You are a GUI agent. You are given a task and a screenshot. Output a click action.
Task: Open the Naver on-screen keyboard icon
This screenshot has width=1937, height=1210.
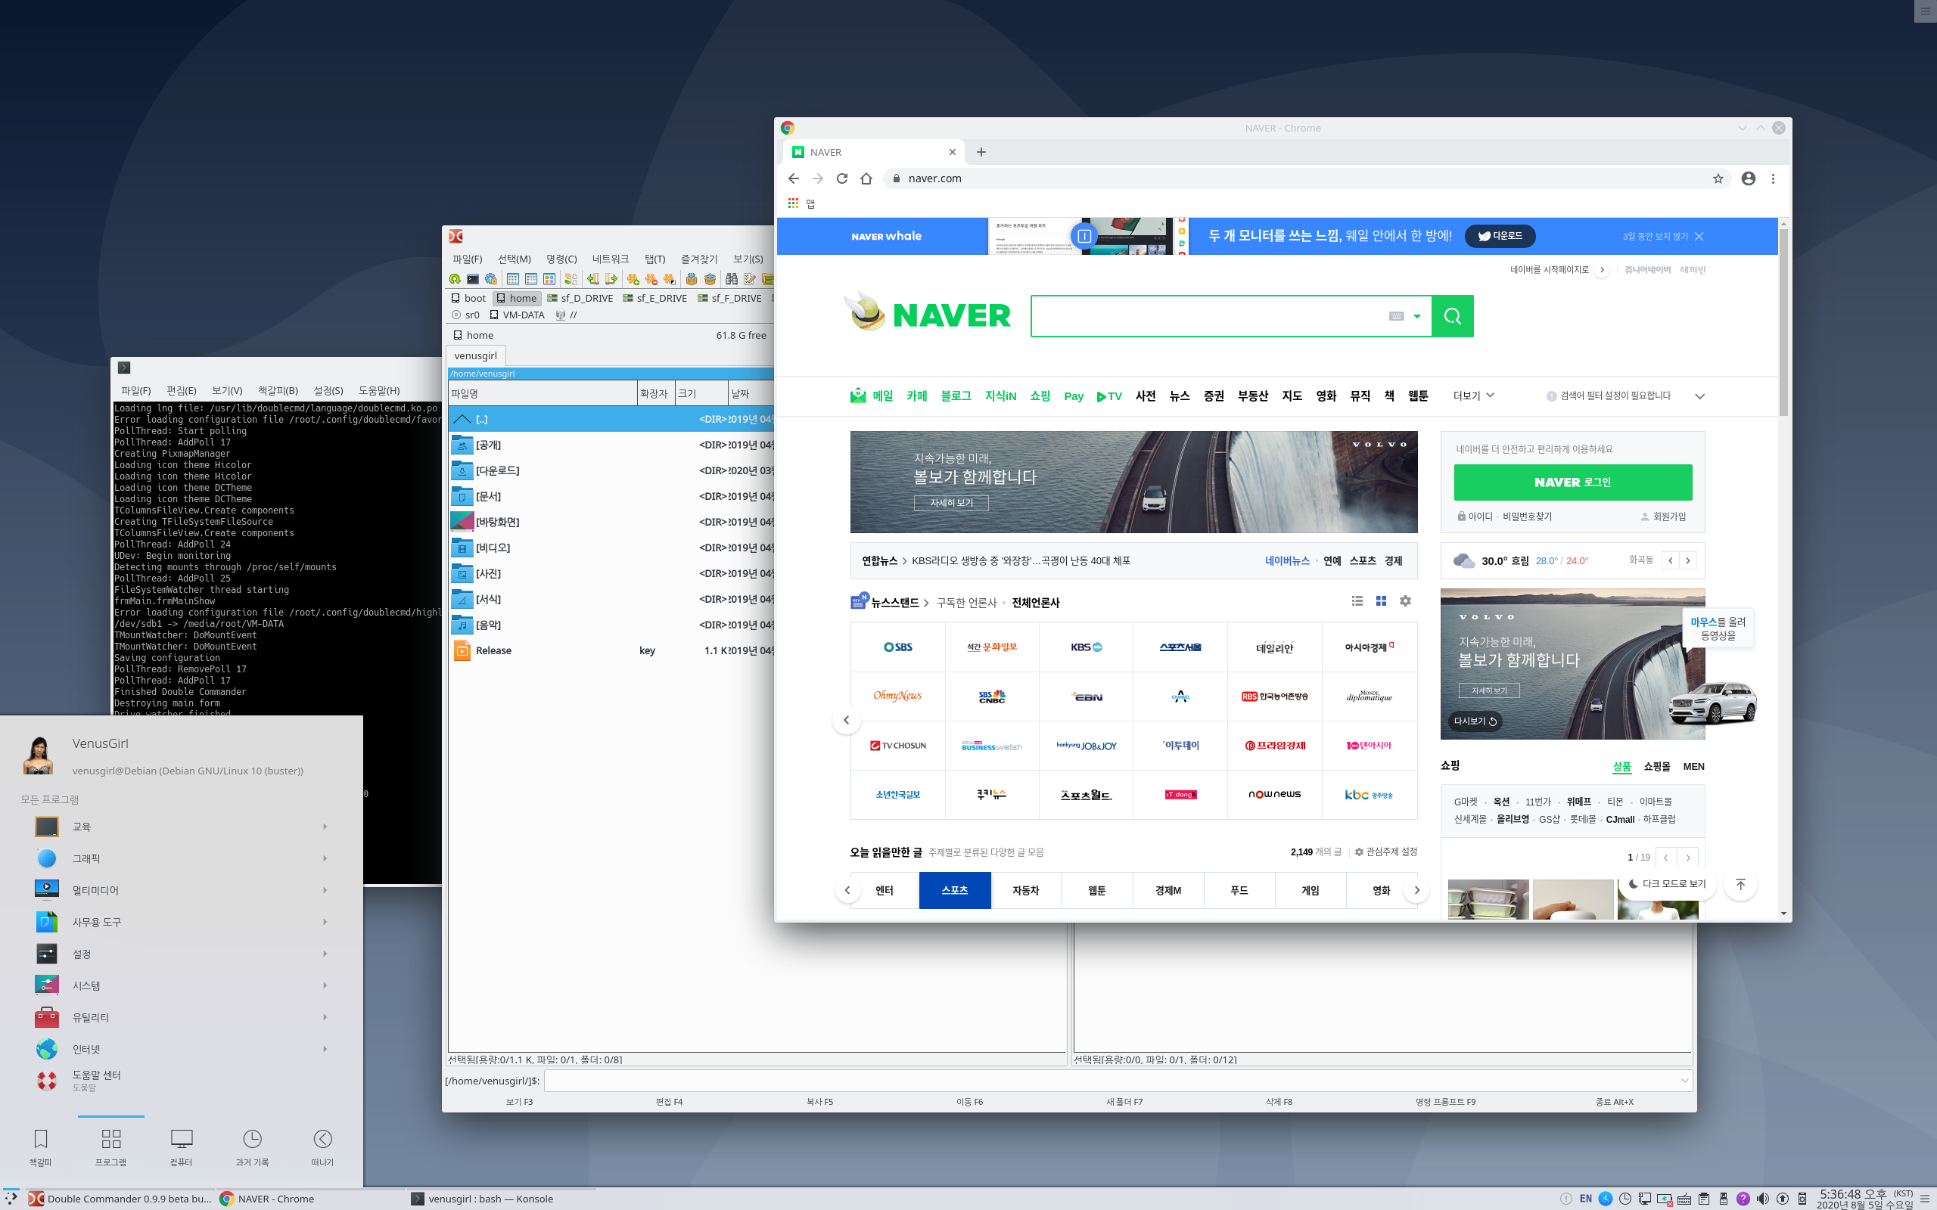[1396, 316]
